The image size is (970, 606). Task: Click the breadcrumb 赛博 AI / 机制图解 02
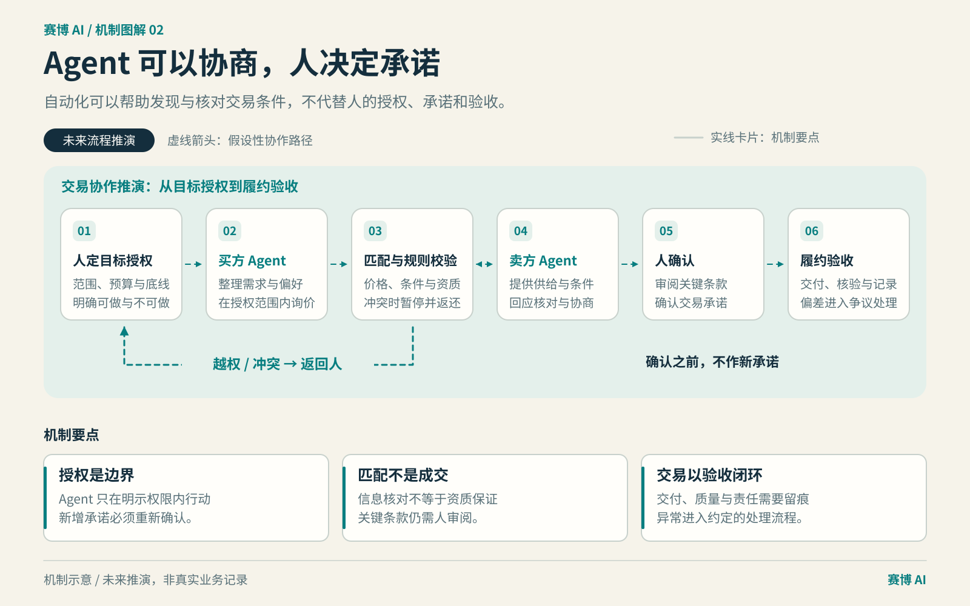coord(104,30)
